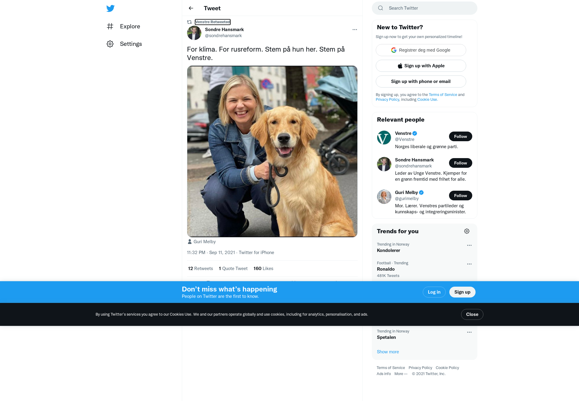Image resolution: width=579 pixels, height=401 pixels.
Task: Click the person tag icon under the photo
Action: [190, 242]
